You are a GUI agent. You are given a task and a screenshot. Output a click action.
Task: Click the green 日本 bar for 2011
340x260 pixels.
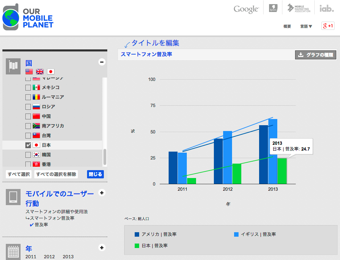point(192,181)
